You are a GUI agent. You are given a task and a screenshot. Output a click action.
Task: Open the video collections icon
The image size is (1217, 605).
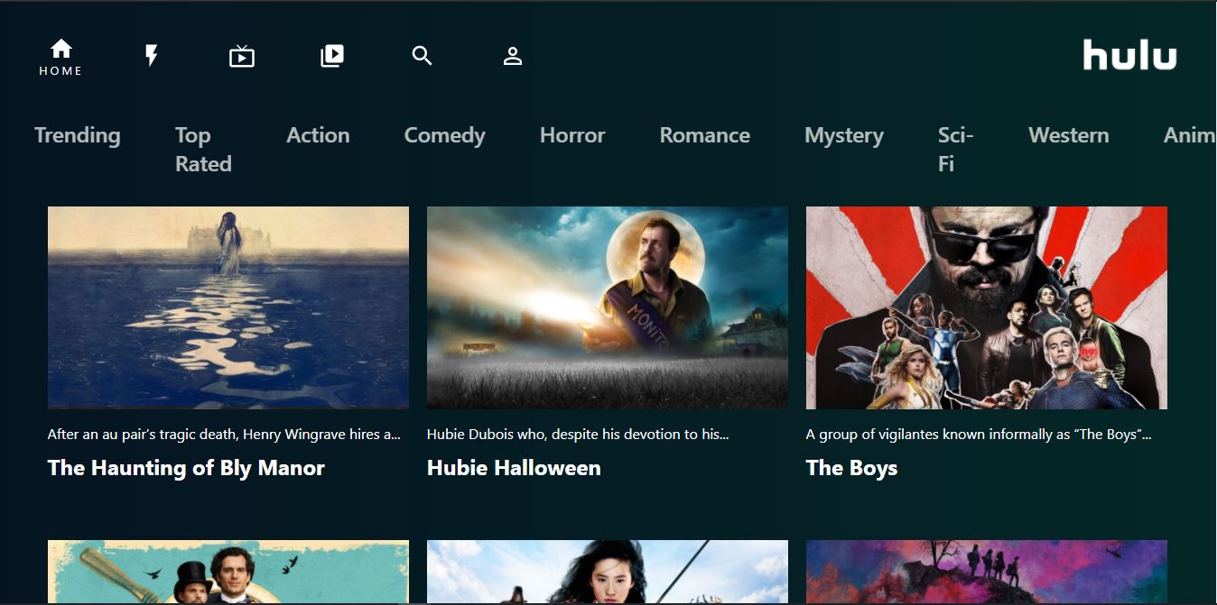point(332,56)
